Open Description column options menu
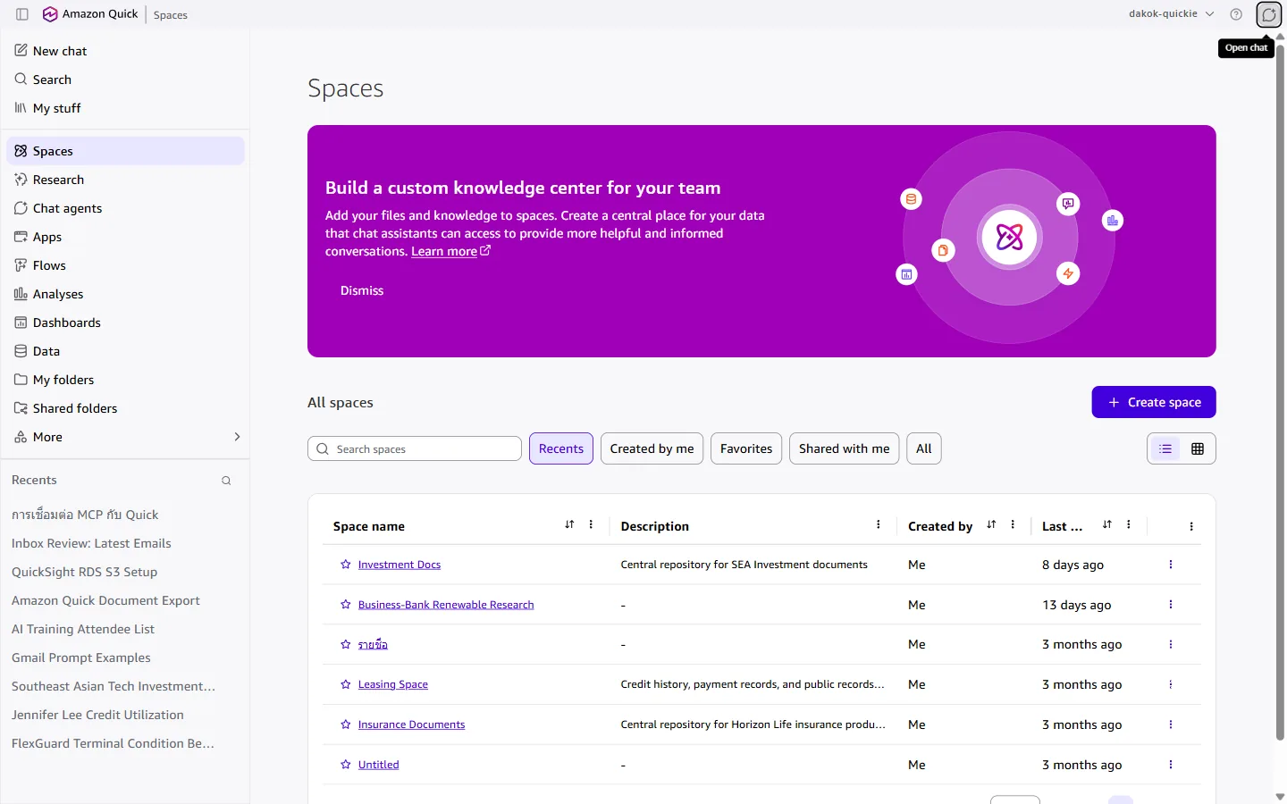This screenshot has height=804, width=1287. [x=879, y=525]
